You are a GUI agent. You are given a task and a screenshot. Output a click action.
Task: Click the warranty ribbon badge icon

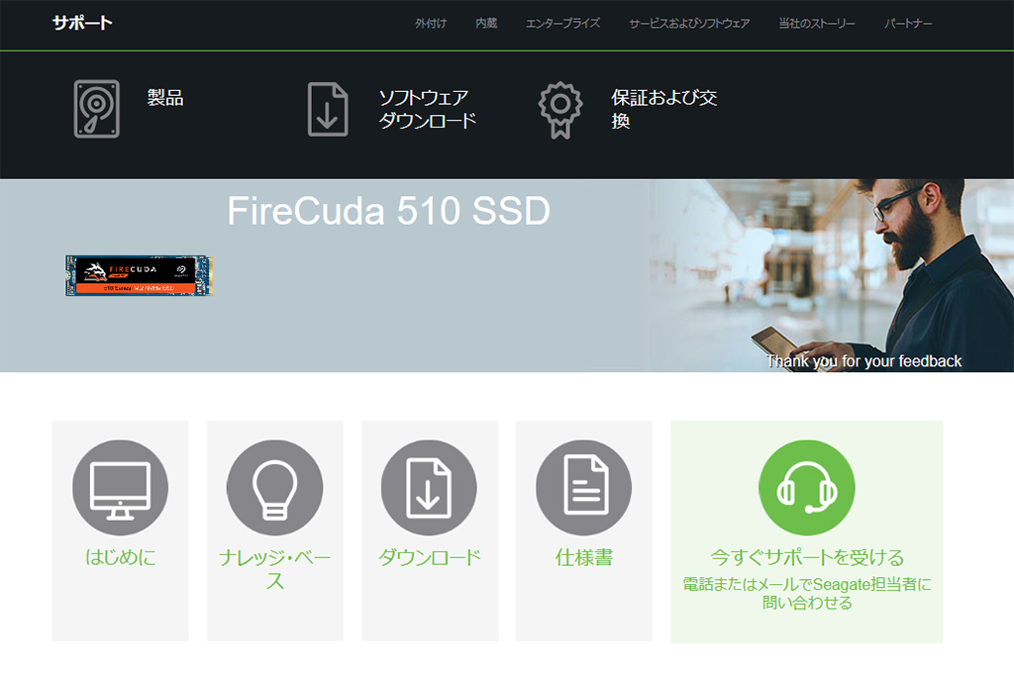point(560,110)
